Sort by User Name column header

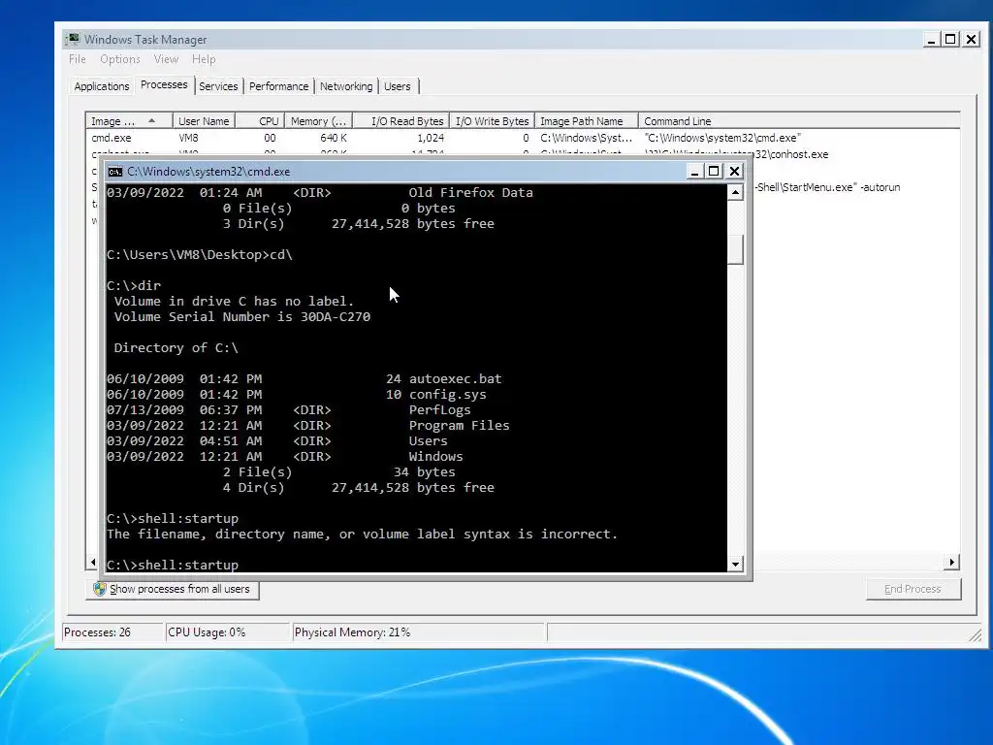(x=204, y=121)
